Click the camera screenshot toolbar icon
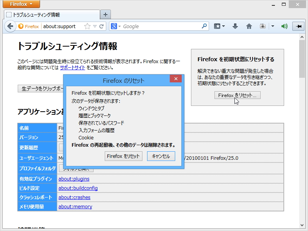The height and width of the screenshot is (231, 308). [x=263, y=26]
